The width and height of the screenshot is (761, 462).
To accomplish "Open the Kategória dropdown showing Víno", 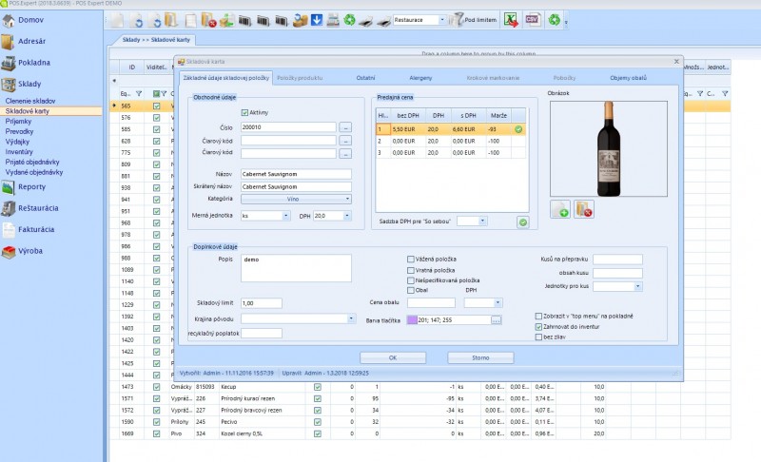I will [296, 199].
